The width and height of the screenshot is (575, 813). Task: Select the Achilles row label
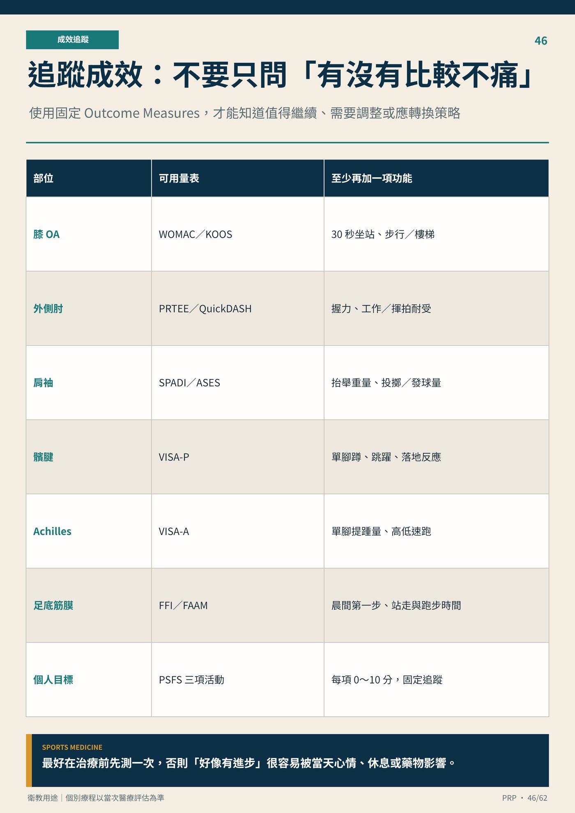coord(52,532)
